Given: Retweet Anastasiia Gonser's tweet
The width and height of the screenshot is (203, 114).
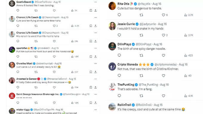Looking at the screenshot, I should tap(36, 88).
